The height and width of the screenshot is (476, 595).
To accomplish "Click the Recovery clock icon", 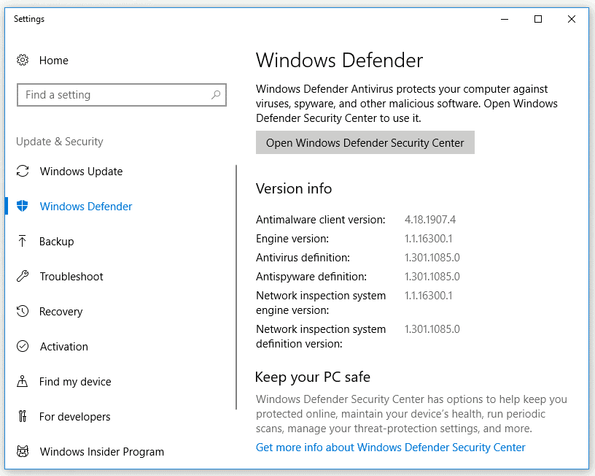I will tap(23, 311).
